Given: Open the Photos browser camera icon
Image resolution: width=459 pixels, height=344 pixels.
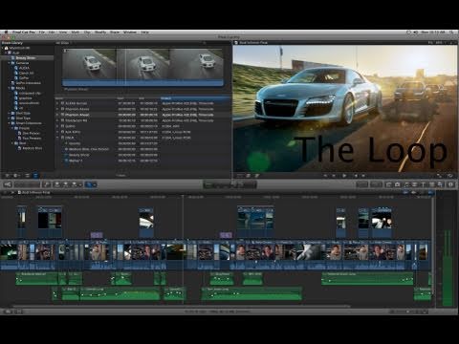Looking at the screenshot, I should point(397,184).
